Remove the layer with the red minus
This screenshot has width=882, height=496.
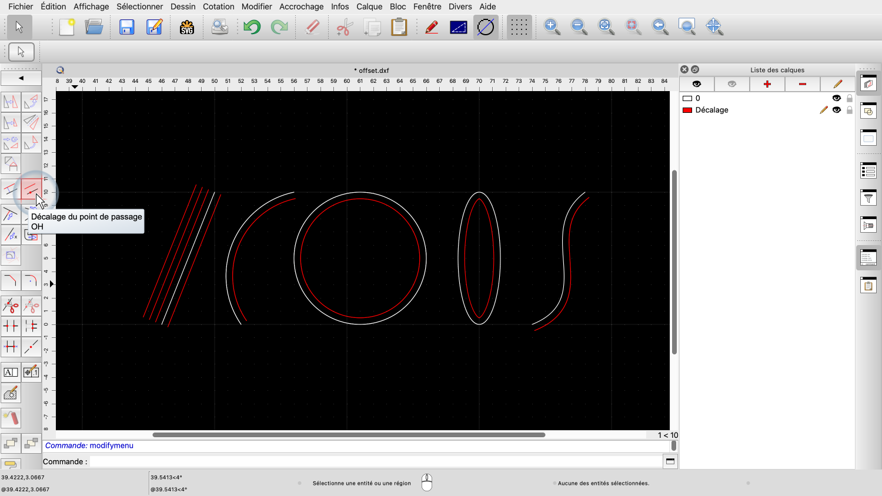[803, 84]
